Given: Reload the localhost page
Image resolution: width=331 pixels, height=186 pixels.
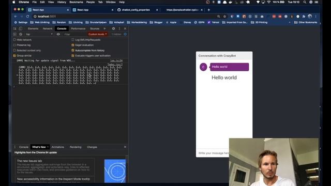Looking at the screenshot, I should pos(27,16).
